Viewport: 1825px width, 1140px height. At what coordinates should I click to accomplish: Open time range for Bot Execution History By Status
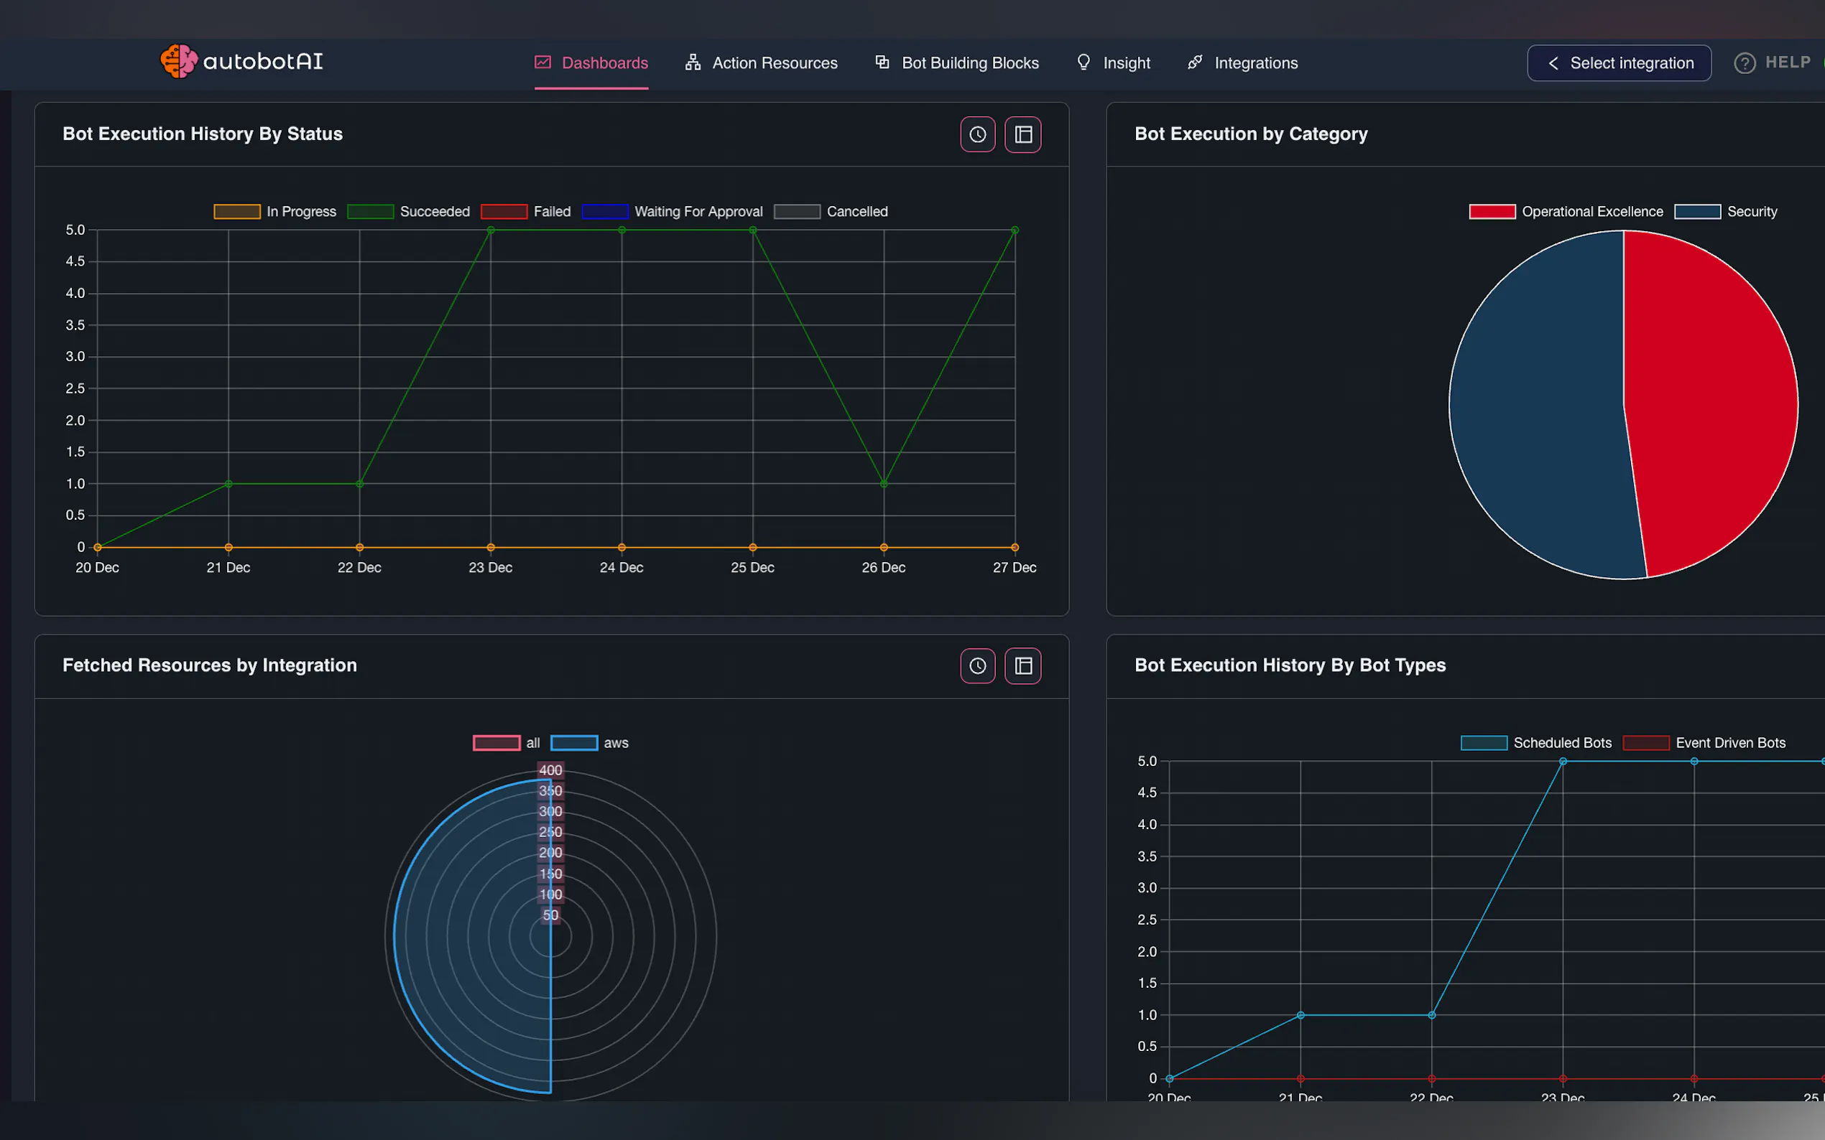click(x=978, y=134)
